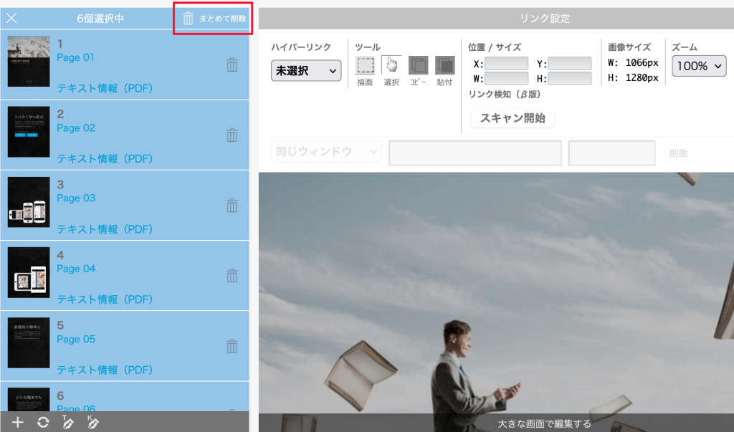Click the T pen icon in bottom toolbar

point(67,423)
